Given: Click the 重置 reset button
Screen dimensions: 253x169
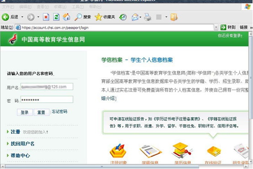Looking at the screenshot, I should pyautogui.click(x=41, y=112).
